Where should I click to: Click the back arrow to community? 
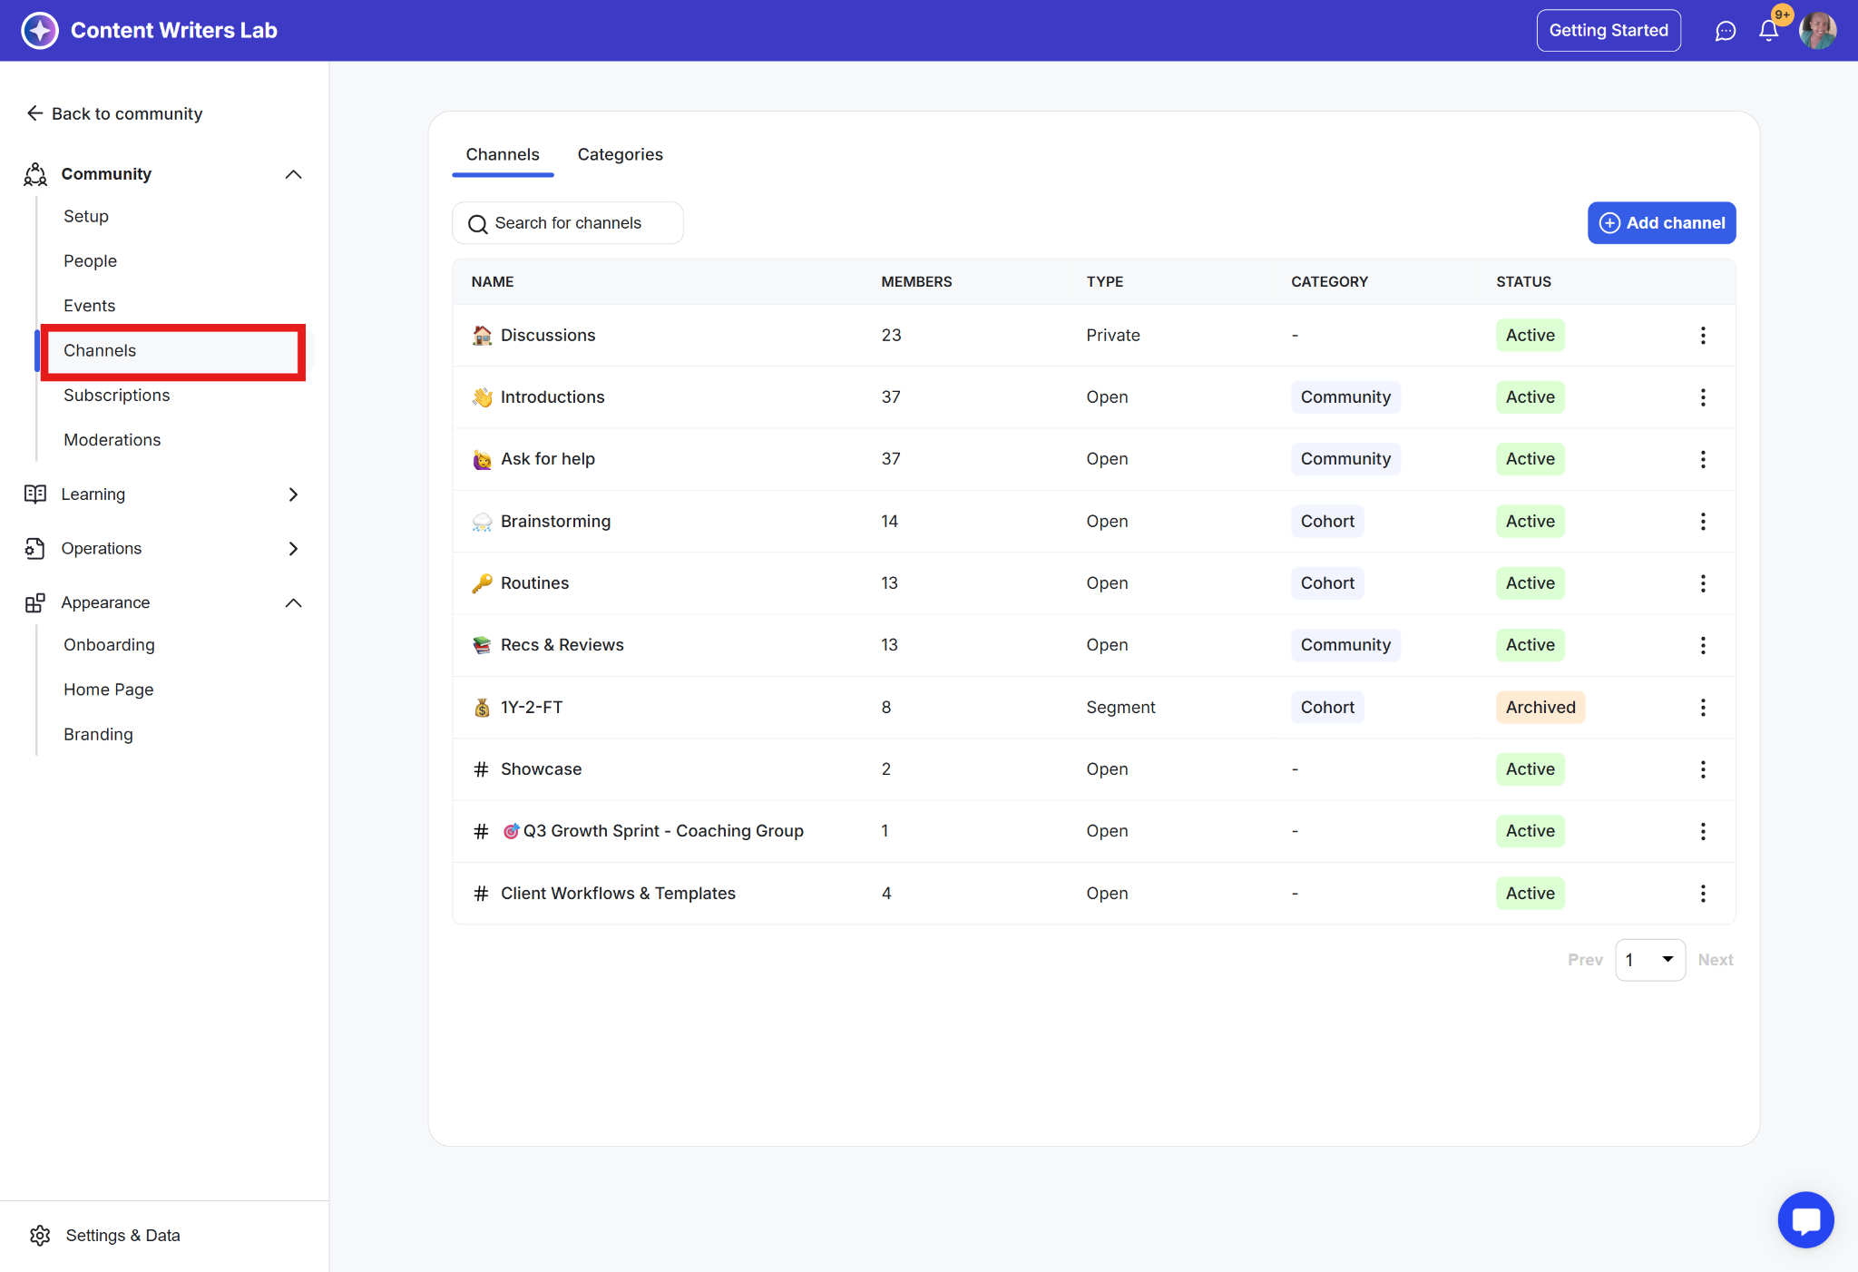pos(35,113)
